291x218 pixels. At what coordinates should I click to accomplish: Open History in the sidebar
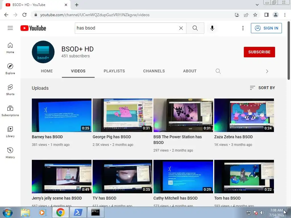point(10,153)
